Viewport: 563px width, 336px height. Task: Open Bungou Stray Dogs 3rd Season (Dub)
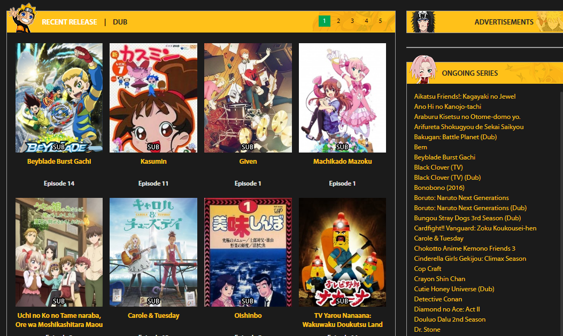(467, 218)
